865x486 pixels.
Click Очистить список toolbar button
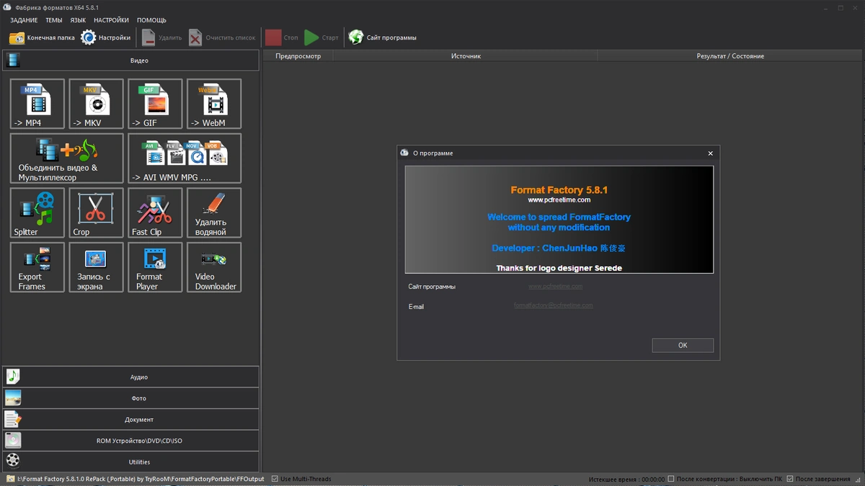(x=222, y=37)
